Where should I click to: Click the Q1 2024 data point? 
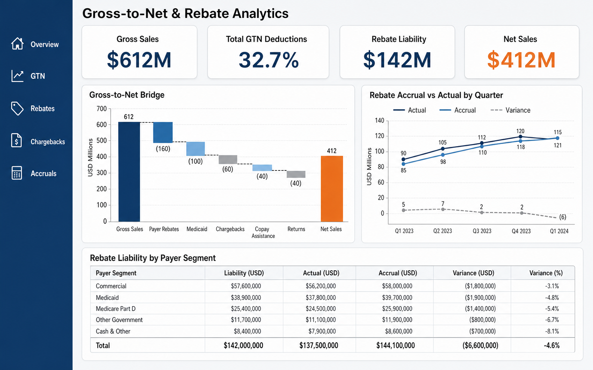(557, 138)
